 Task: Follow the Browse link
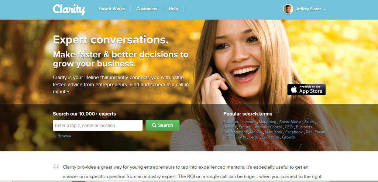[64, 136]
